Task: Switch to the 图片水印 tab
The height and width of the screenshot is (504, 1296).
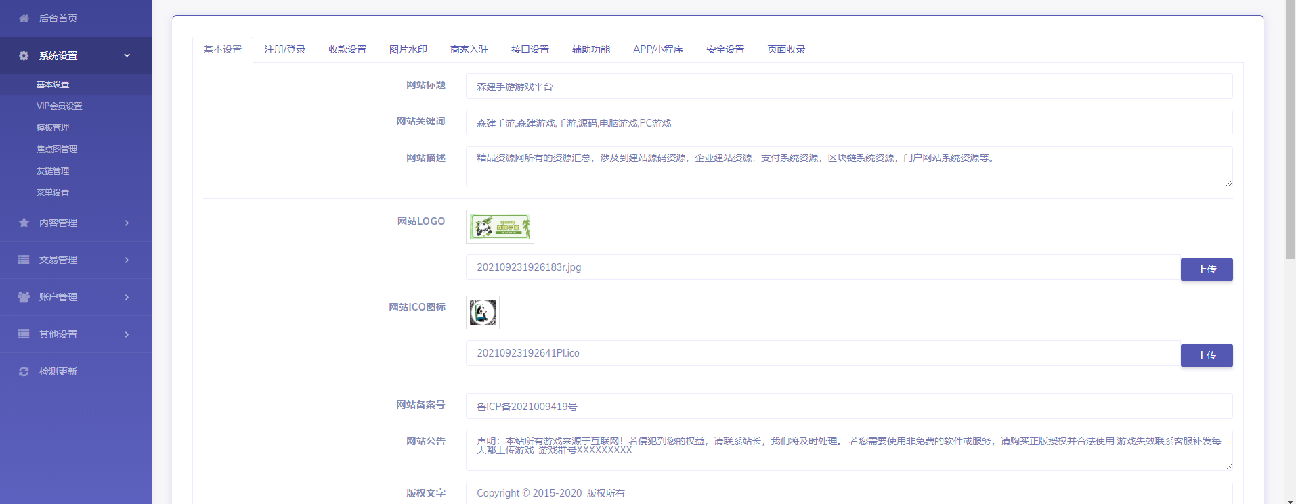Action: pyautogui.click(x=408, y=49)
